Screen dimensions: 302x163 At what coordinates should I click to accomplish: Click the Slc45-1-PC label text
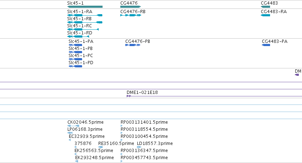coord(81,56)
